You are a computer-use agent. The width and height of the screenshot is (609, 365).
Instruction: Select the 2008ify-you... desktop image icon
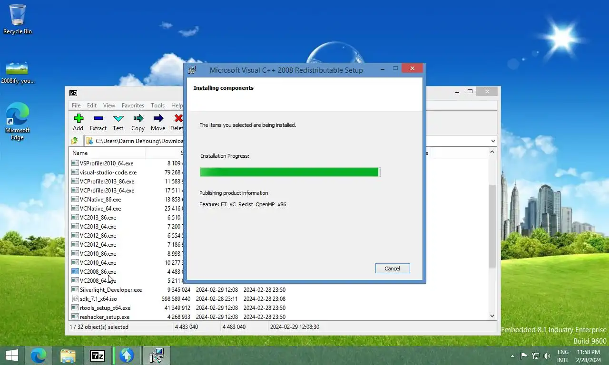tap(17, 72)
